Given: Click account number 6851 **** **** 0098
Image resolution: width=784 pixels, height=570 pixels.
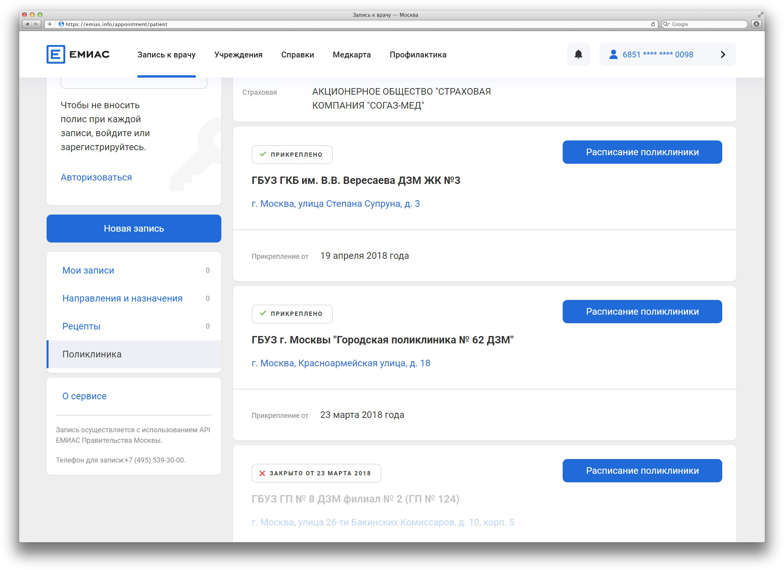Looking at the screenshot, I should click(x=658, y=55).
